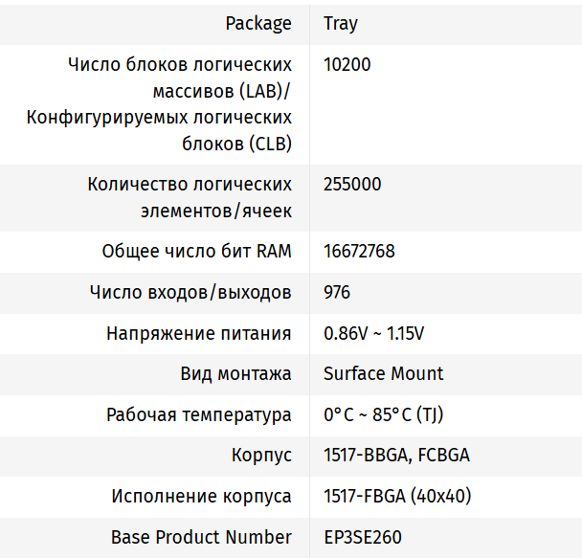
Task: Select the 'Tray' package value
Action: click(341, 23)
